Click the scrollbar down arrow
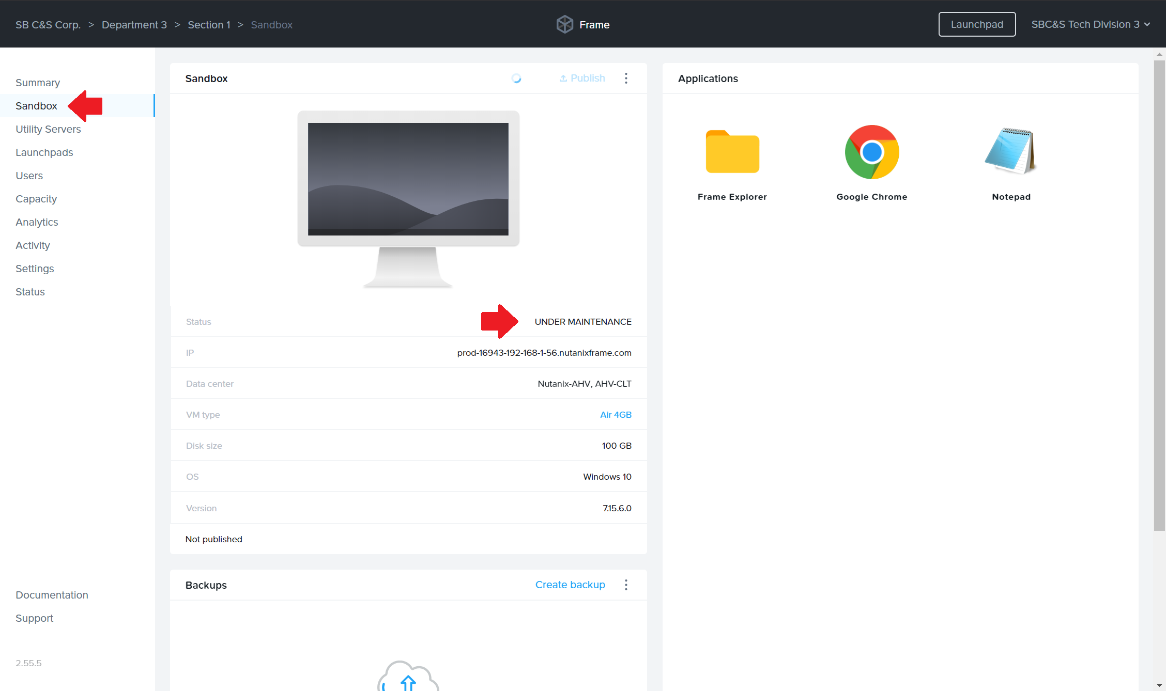The width and height of the screenshot is (1166, 691). pyautogui.click(x=1159, y=685)
